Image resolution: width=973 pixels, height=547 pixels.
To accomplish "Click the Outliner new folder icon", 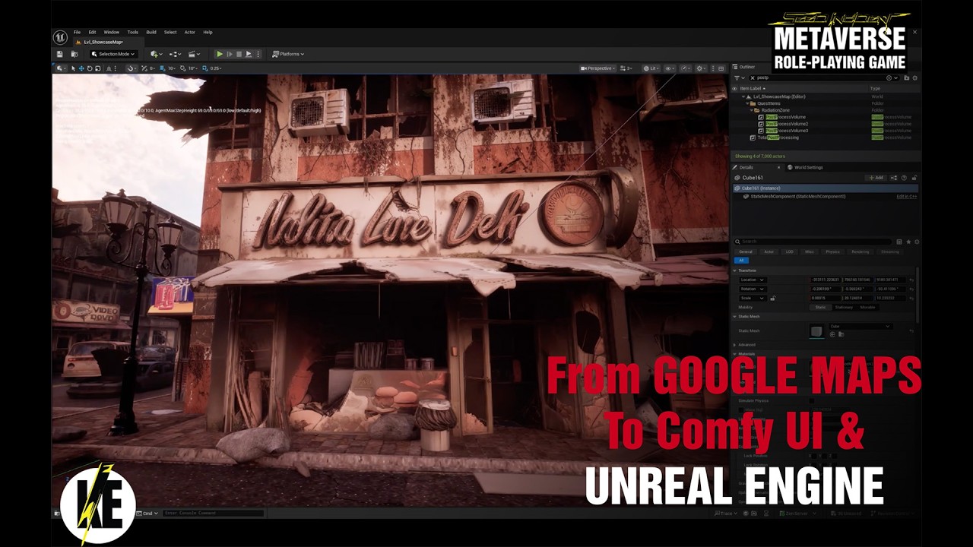I will pyautogui.click(x=906, y=77).
